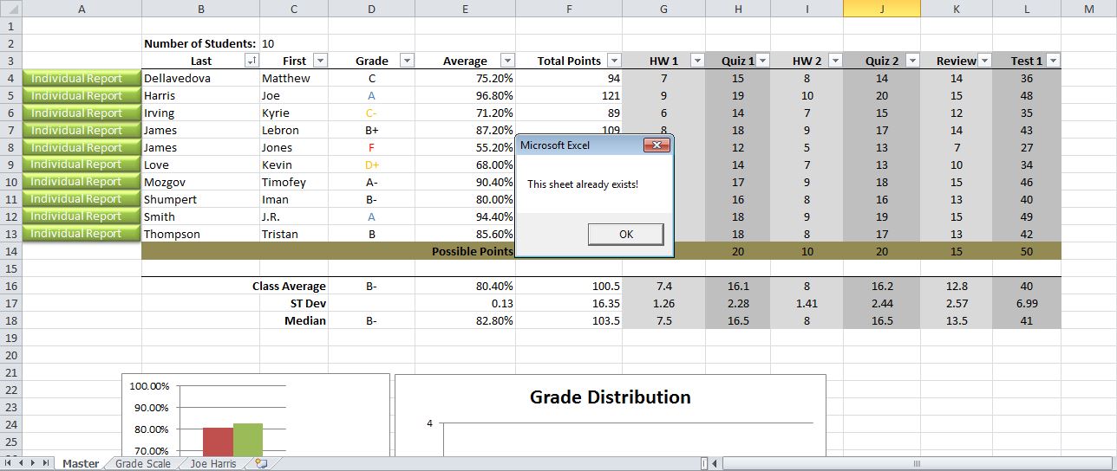Select the Master sheet tab

81,463
